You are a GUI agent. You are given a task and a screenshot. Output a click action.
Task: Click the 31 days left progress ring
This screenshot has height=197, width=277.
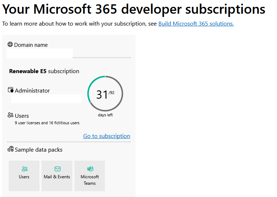(105, 94)
